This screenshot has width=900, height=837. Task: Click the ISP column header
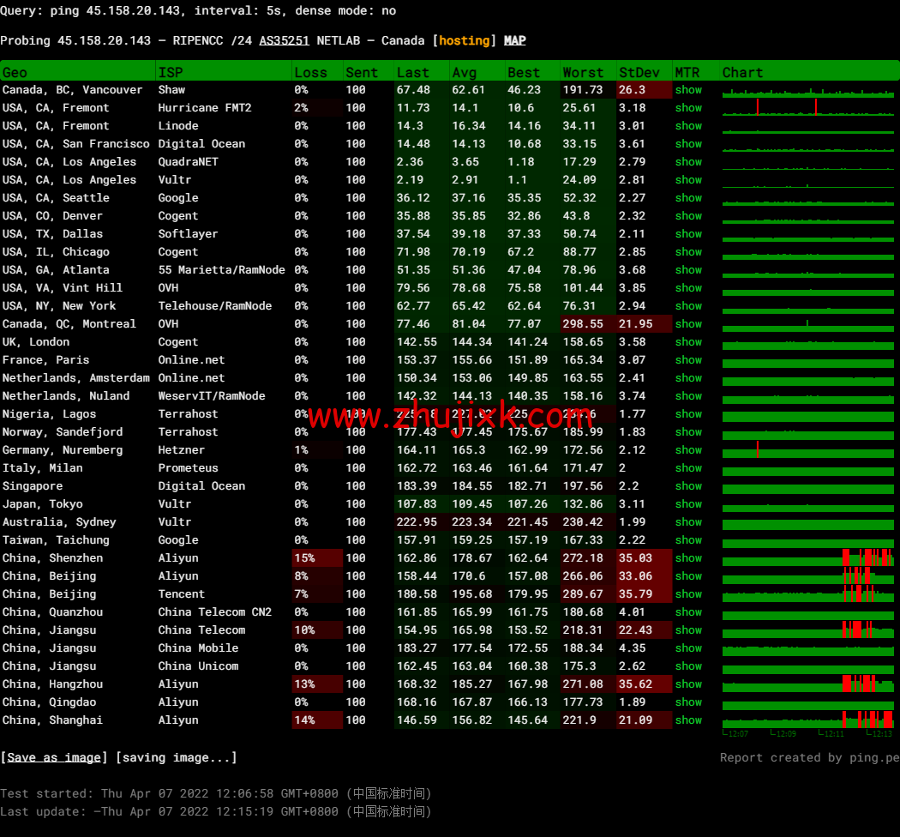[170, 72]
